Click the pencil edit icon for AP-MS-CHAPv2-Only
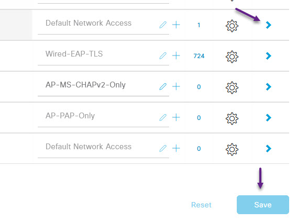Viewport: 297px width, 222px height. pos(163,87)
